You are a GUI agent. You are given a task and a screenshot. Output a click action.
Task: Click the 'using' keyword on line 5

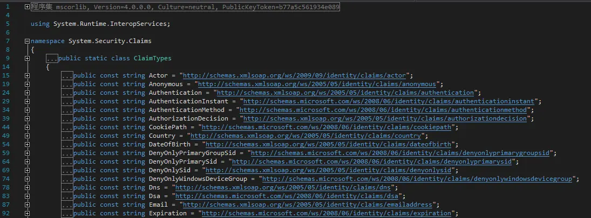tap(40, 24)
